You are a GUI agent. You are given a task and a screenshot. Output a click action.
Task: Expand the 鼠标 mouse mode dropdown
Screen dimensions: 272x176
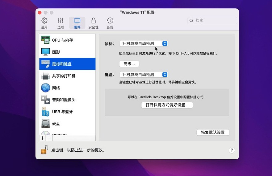tap(144, 44)
